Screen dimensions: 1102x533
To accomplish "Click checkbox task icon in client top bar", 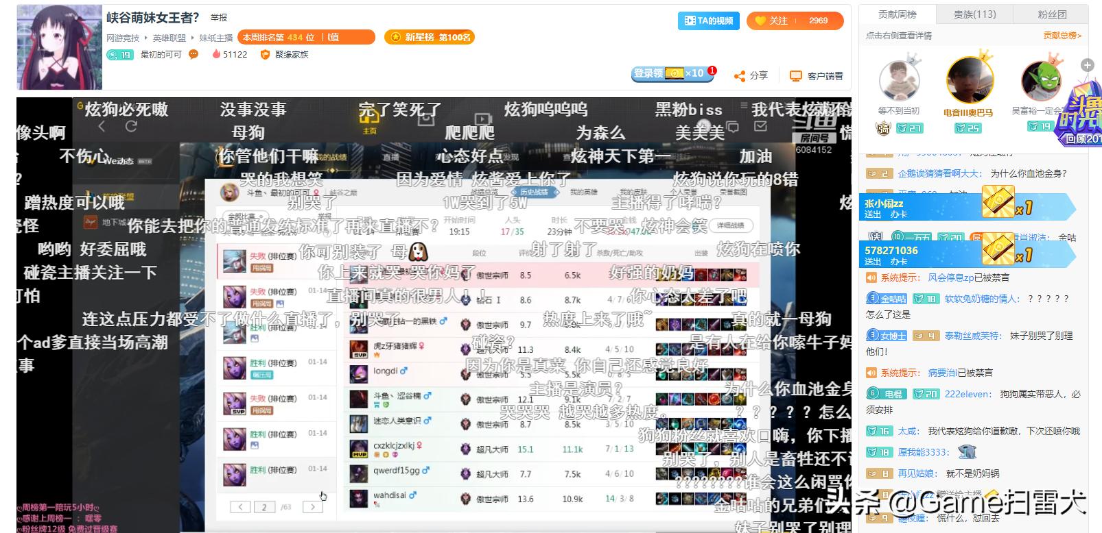I will coord(760,126).
